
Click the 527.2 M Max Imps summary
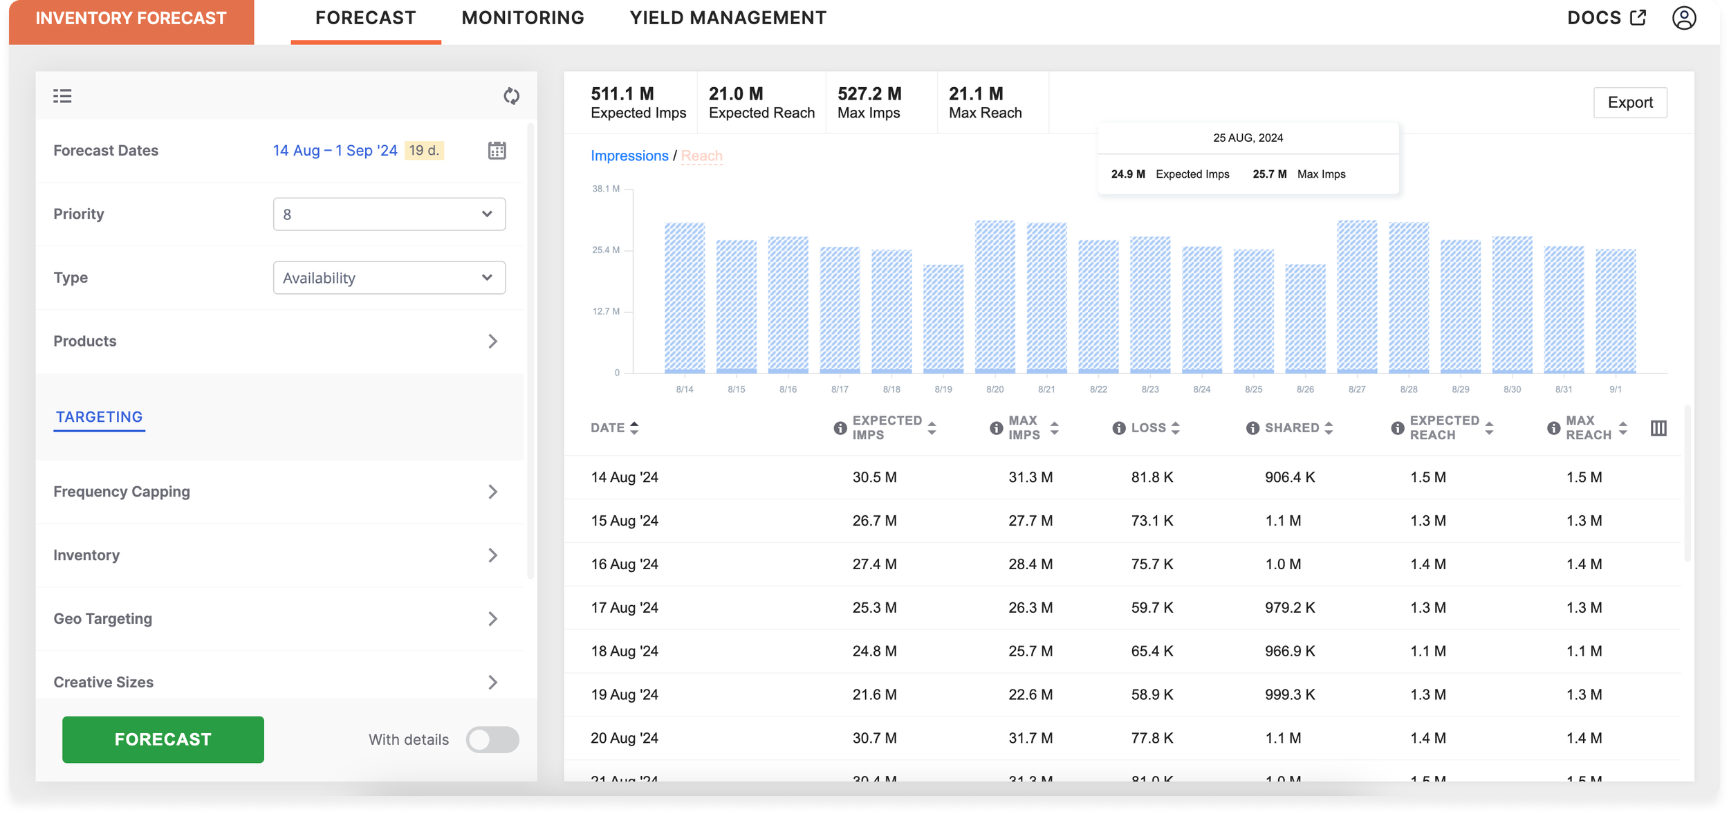point(869,102)
